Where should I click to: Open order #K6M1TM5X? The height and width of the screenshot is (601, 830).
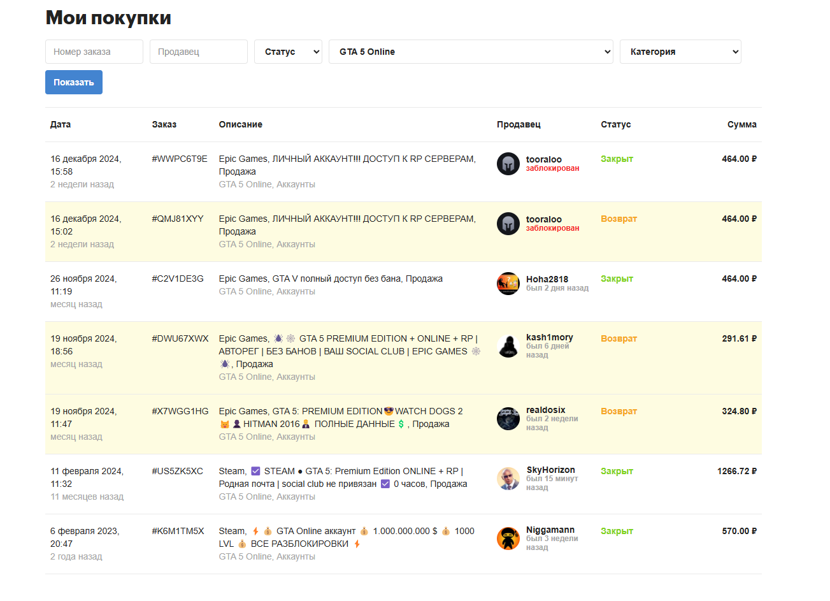(178, 531)
